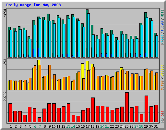The image size is (166, 130).
Task: Click the KBytes legend label
Action: (162, 117)
